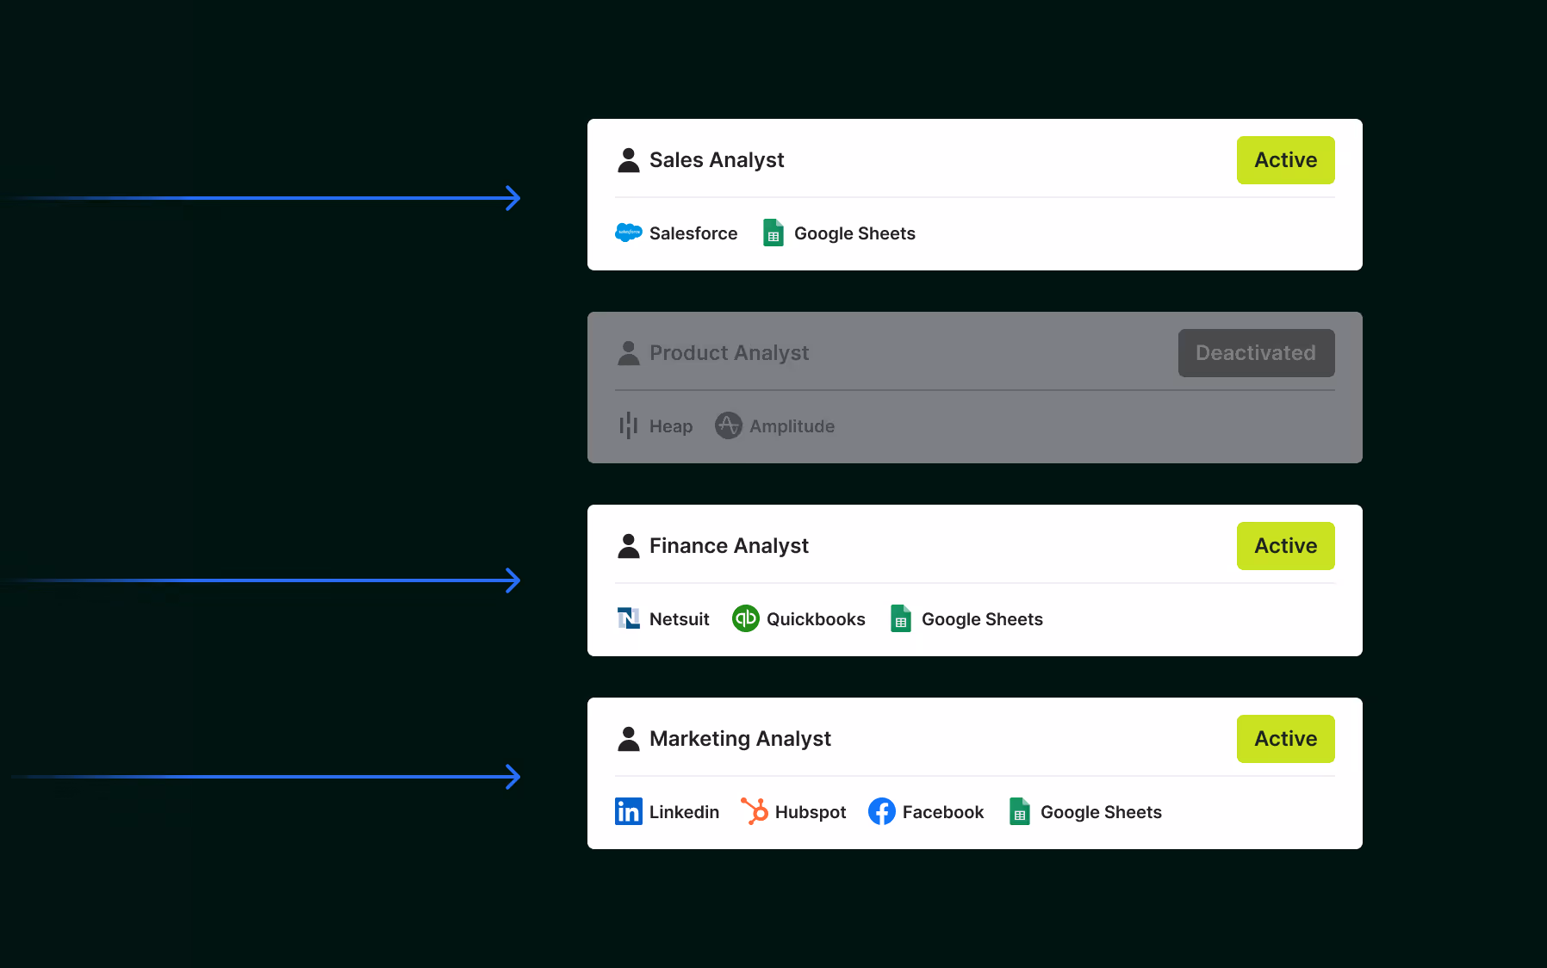Click the Linkedin icon

(x=628, y=811)
